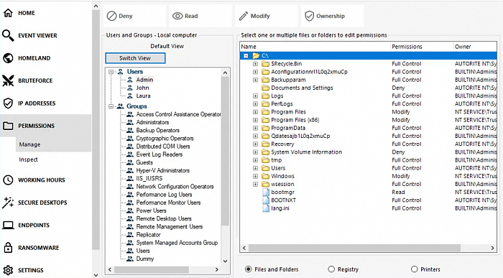The height and width of the screenshot is (278, 503).
Task: Select the IIS_IUSRS group
Action: point(149,178)
